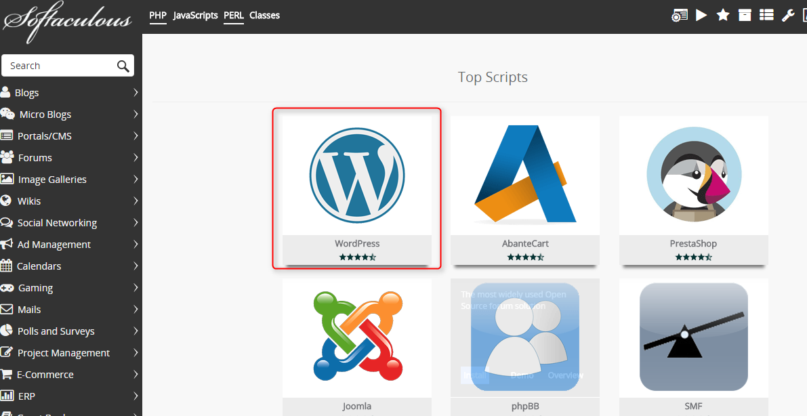The image size is (807, 416).
Task: Click the AbanteCart star rating
Action: coord(526,257)
